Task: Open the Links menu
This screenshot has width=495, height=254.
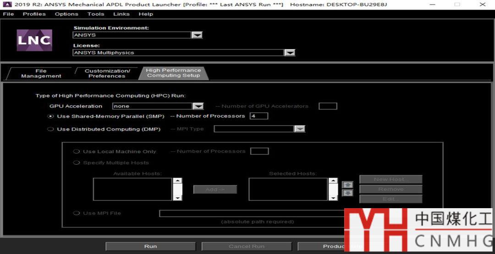Action: pyautogui.click(x=121, y=14)
